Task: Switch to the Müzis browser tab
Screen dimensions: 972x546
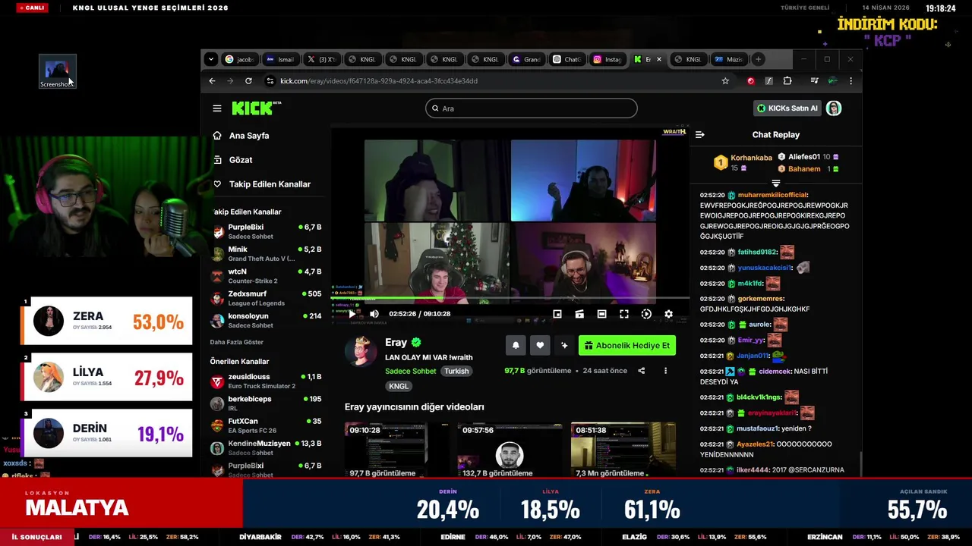Action: 729,59
